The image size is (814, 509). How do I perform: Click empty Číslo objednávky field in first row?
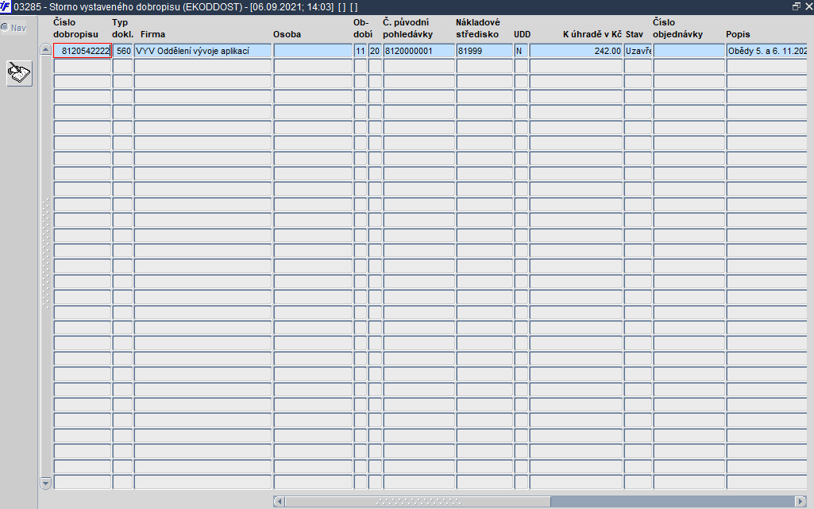point(689,51)
